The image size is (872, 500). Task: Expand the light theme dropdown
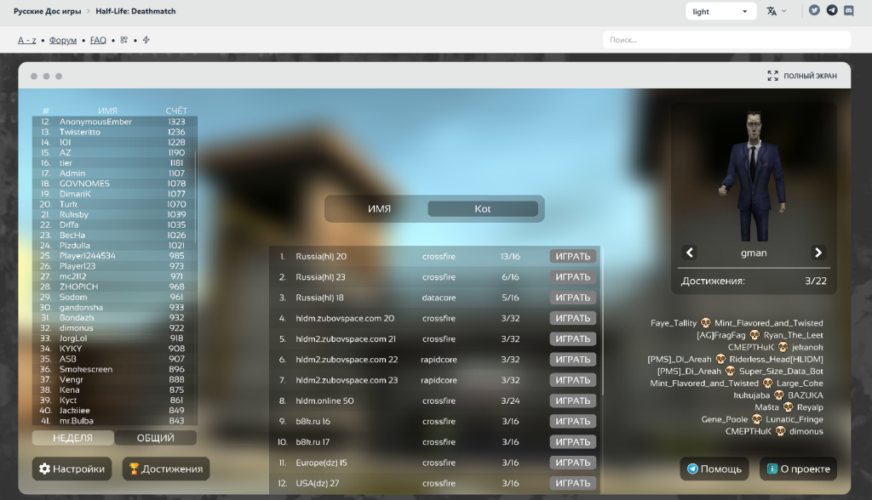click(x=720, y=12)
